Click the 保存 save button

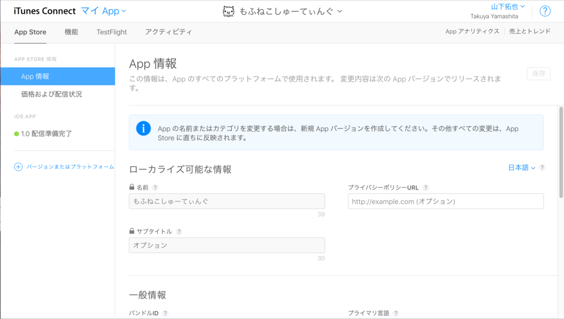(539, 74)
